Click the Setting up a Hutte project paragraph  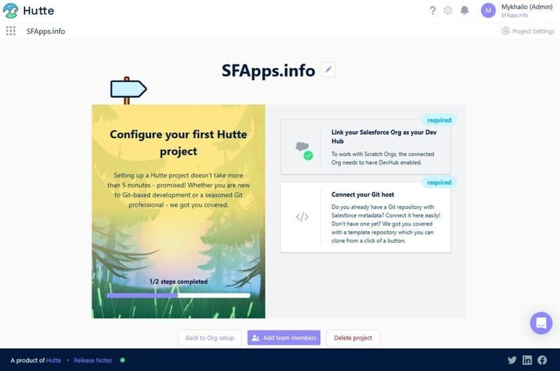178,190
